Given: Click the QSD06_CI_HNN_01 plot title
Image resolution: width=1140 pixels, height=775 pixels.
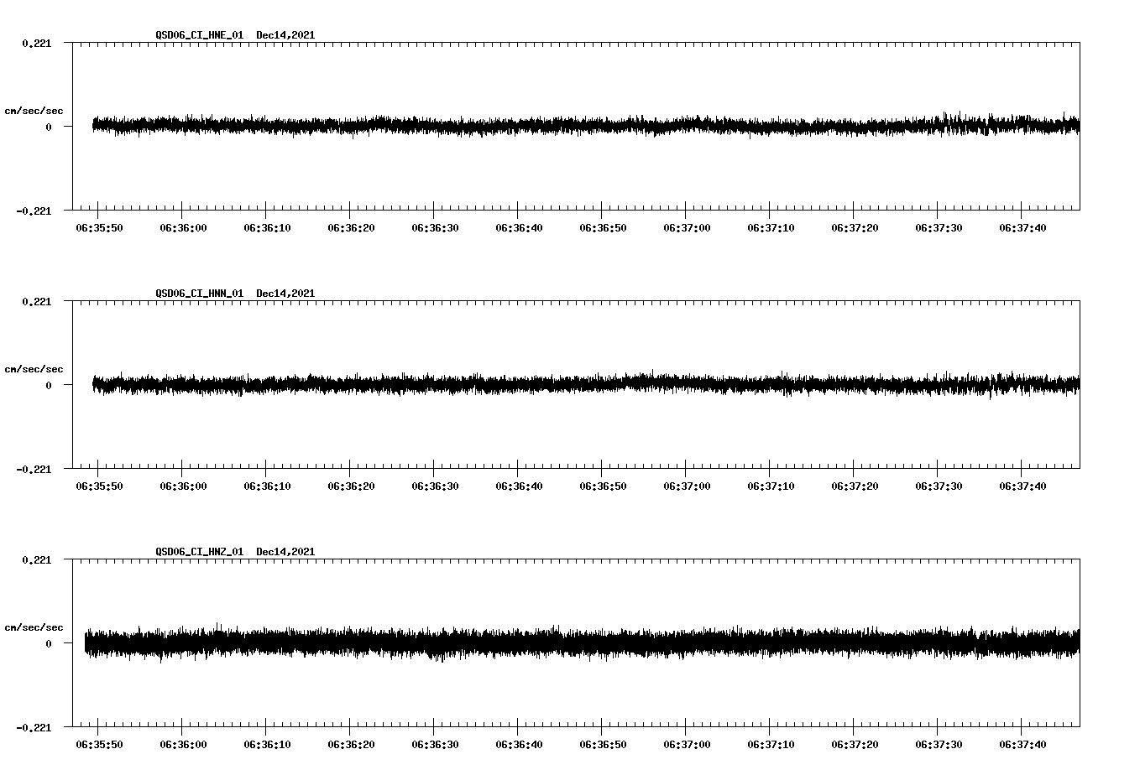Looking at the screenshot, I should click(200, 294).
